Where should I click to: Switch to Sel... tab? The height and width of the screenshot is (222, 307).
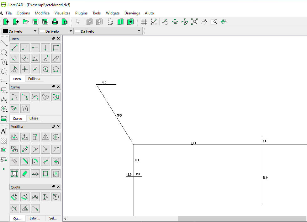coord(53,218)
